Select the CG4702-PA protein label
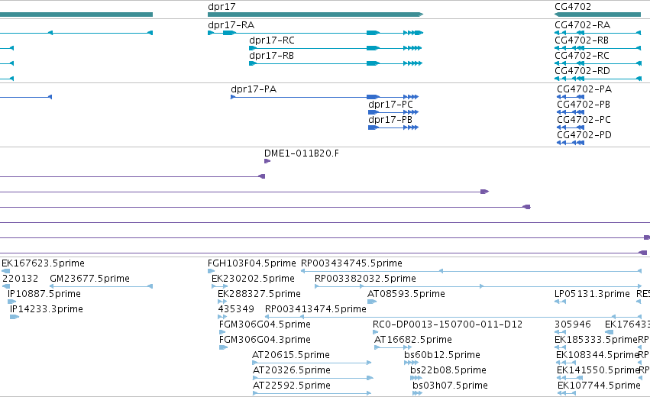 [584, 89]
